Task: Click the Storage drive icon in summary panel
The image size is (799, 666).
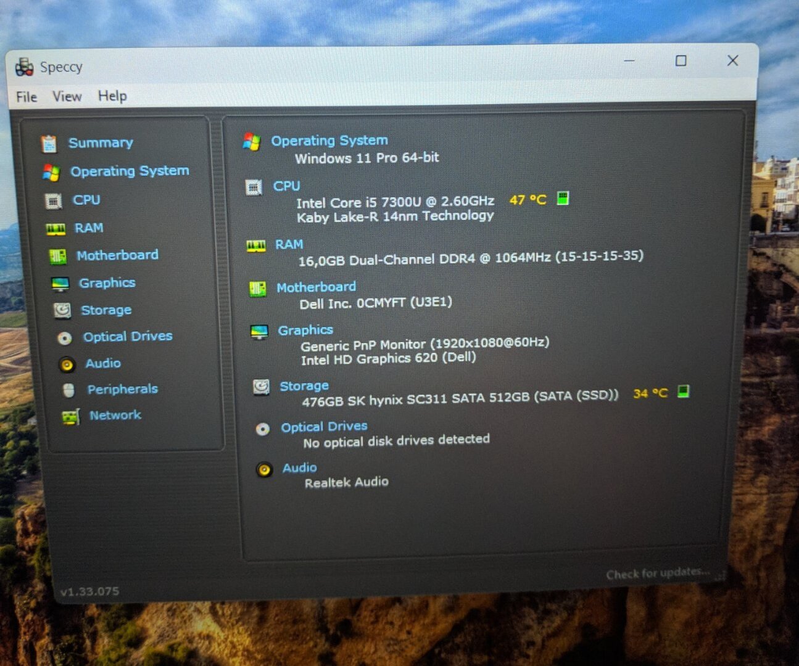Action: [262, 387]
